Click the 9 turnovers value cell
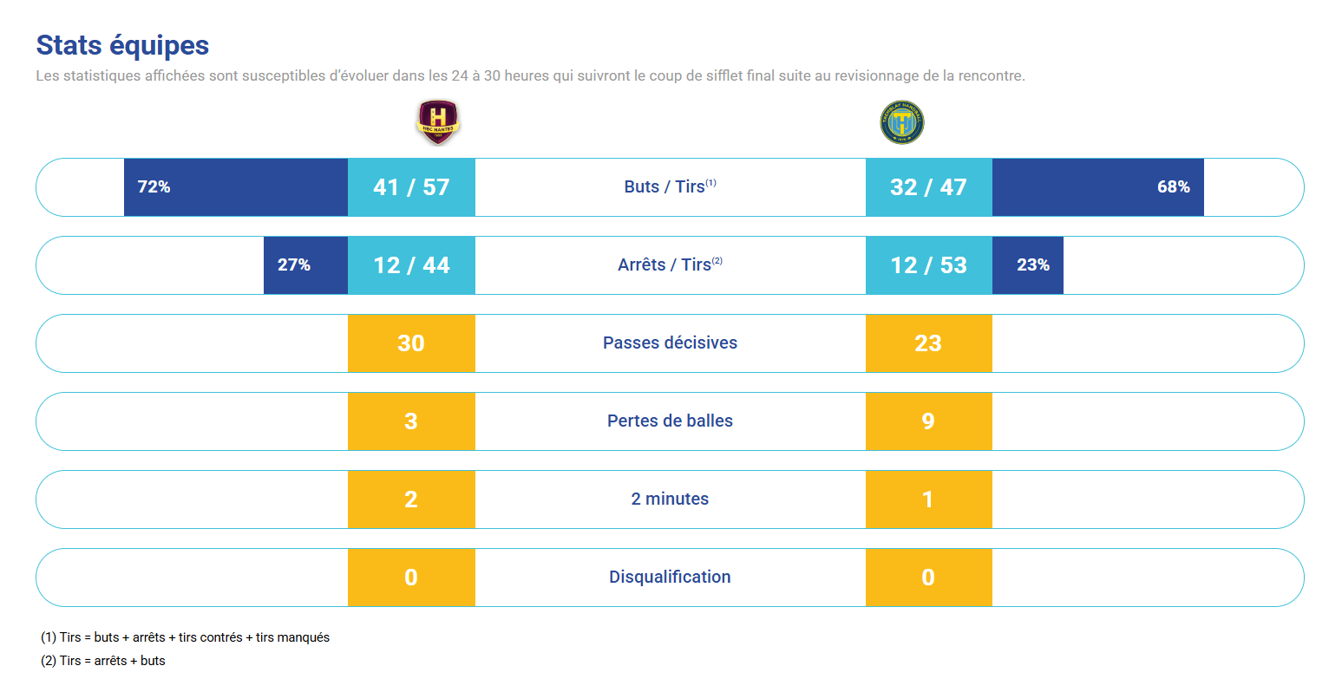1329x692 pixels. coord(928,421)
